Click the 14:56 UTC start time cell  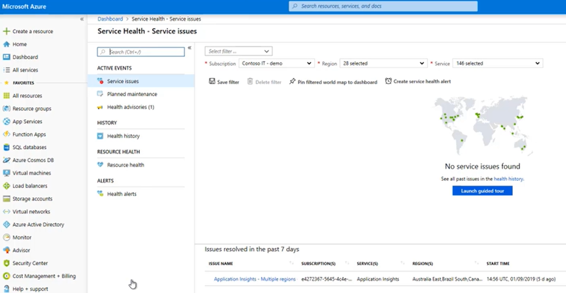pos(521,279)
